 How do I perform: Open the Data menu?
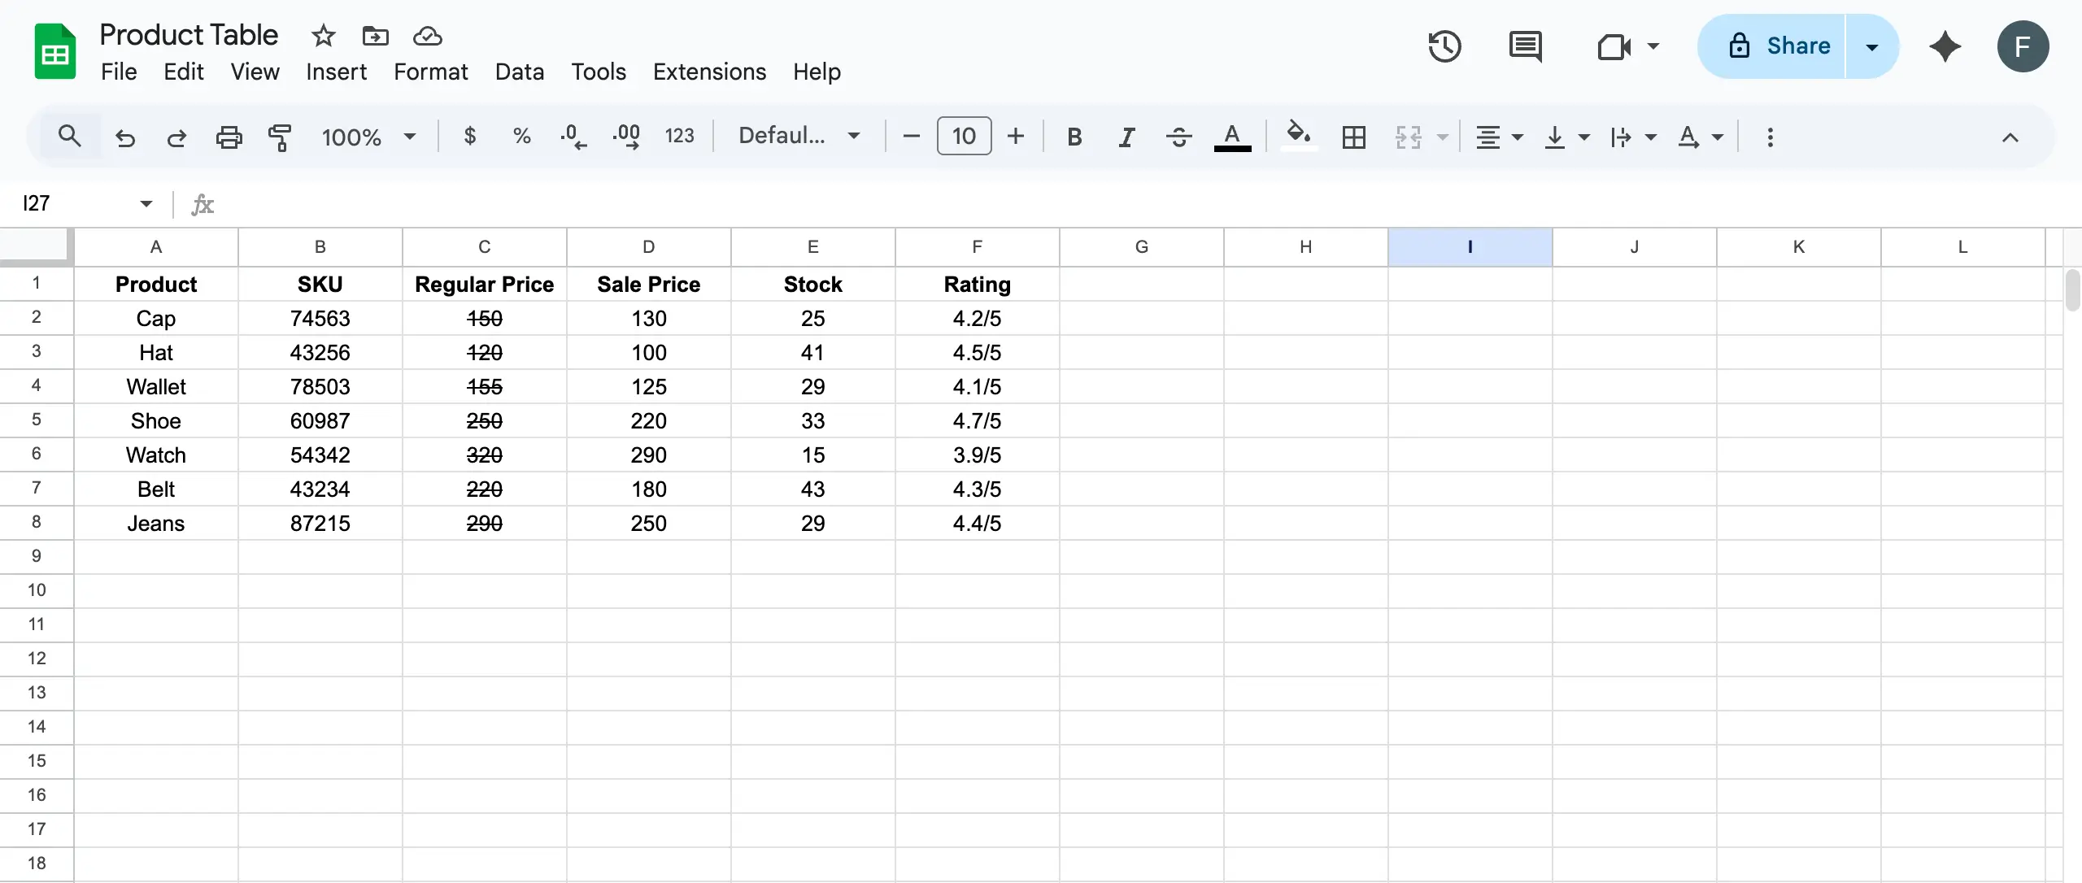pos(520,72)
